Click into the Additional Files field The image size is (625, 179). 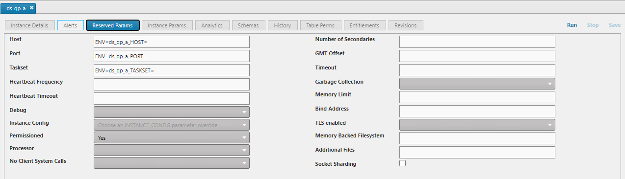pos(477,152)
